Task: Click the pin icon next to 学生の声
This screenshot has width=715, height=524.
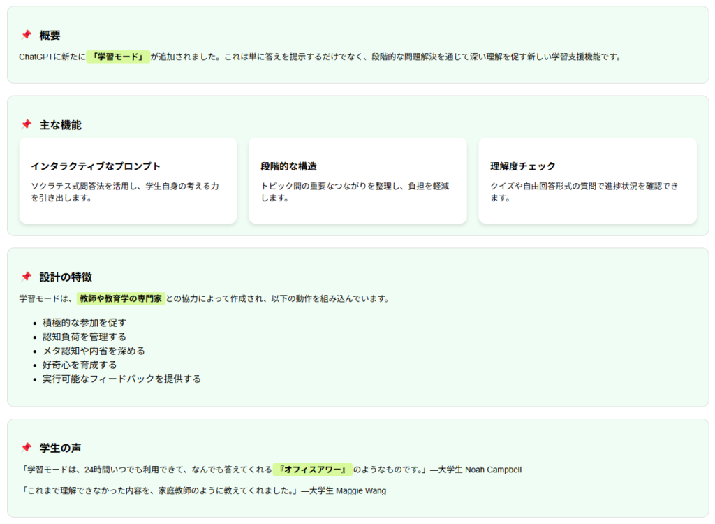Action: coord(27,447)
